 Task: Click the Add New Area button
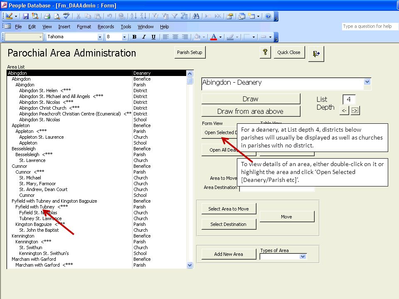(229, 254)
